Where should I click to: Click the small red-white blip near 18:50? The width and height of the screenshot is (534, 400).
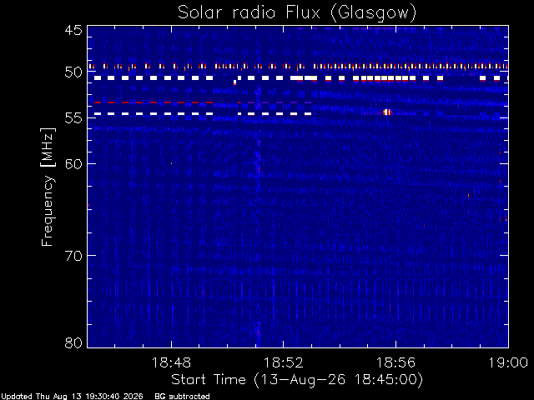click(x=234, y=82)
